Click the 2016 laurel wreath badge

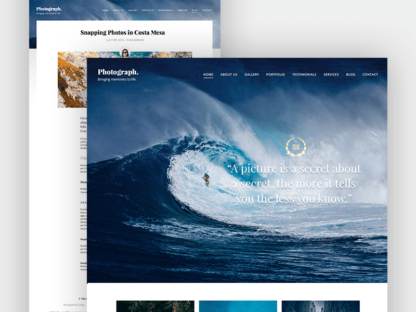tap(296, 147)
